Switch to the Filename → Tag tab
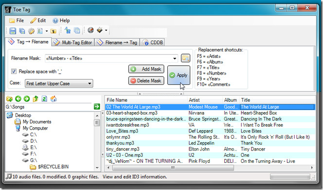This screenshot has height=190, width=323. coord(117,42)
